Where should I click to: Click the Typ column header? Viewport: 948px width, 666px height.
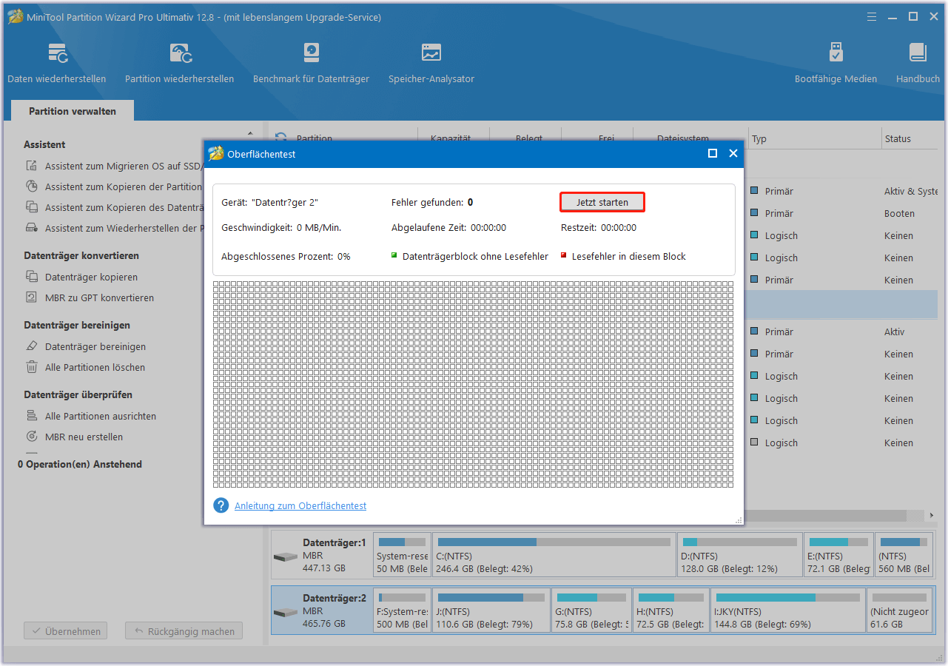tap(814, 138)
